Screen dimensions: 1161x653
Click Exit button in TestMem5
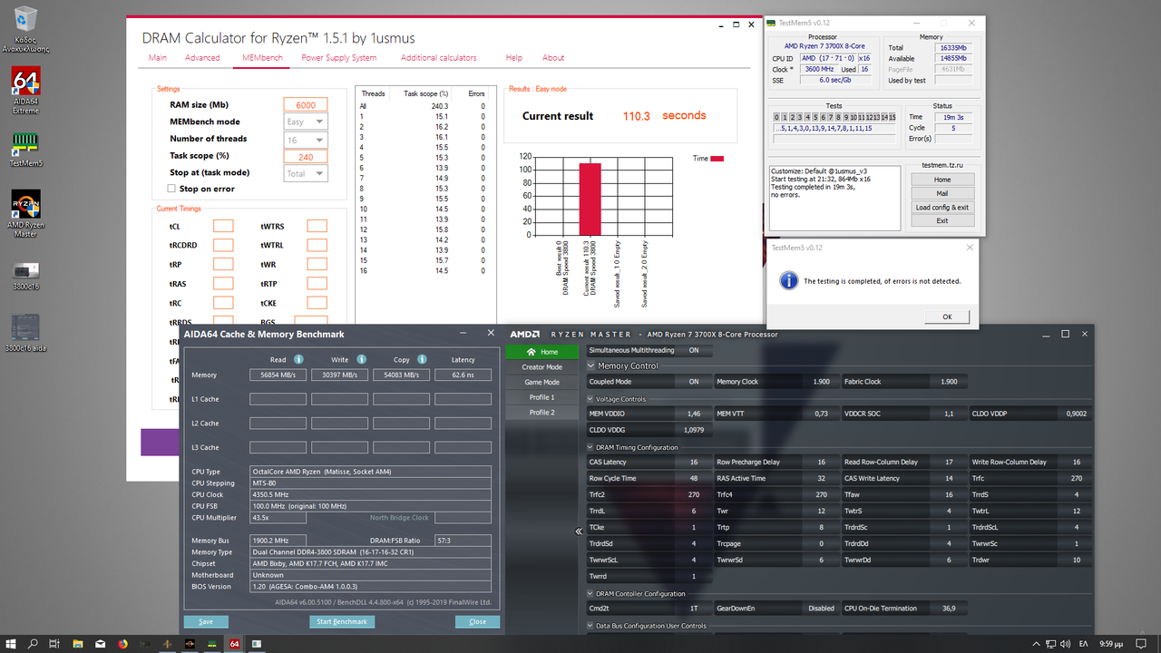[x=942, y=220]
